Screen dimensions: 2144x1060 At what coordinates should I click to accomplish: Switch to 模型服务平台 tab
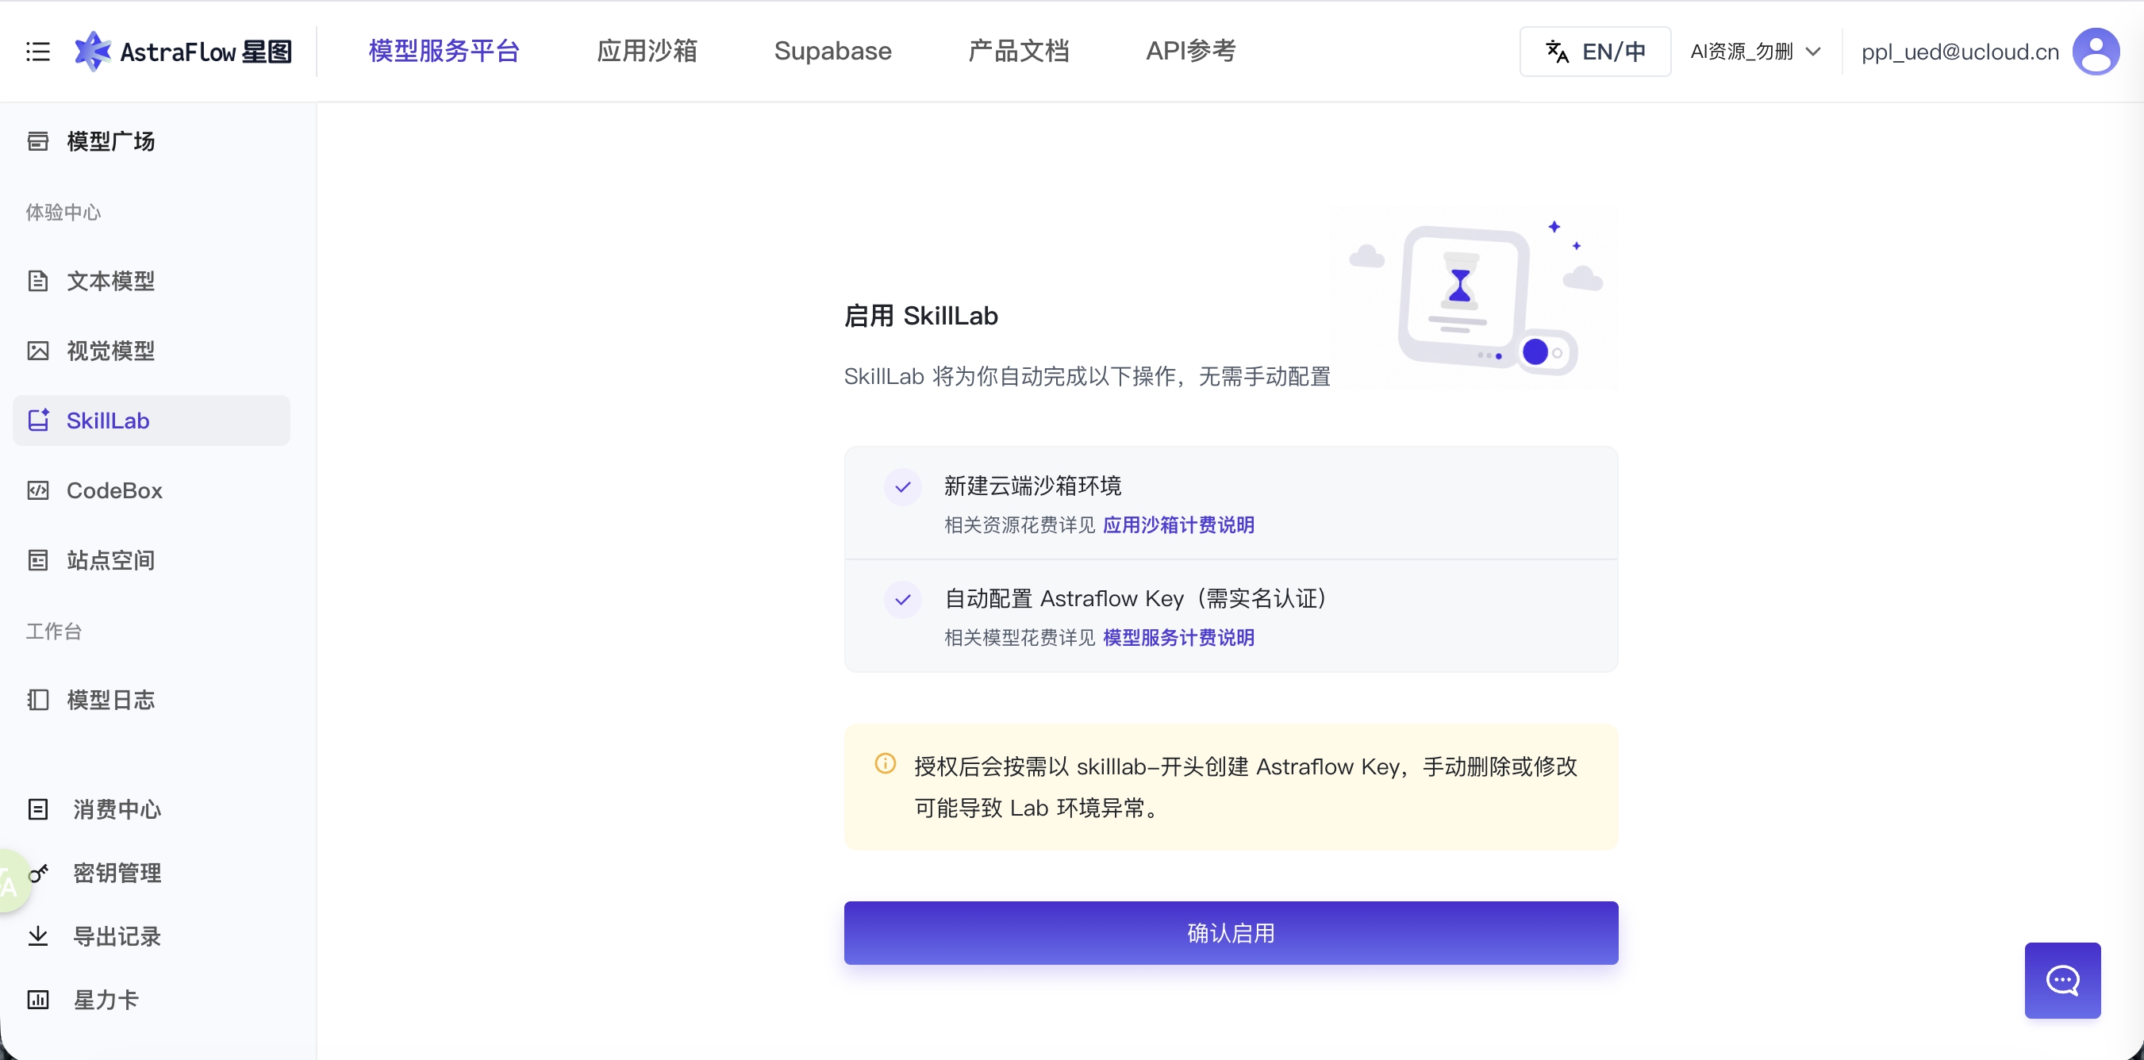pos(444,52)
